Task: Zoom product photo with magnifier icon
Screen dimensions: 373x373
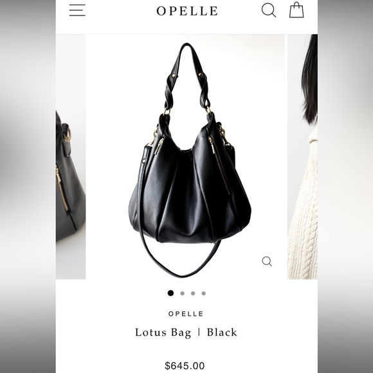Action: (267, 261)
